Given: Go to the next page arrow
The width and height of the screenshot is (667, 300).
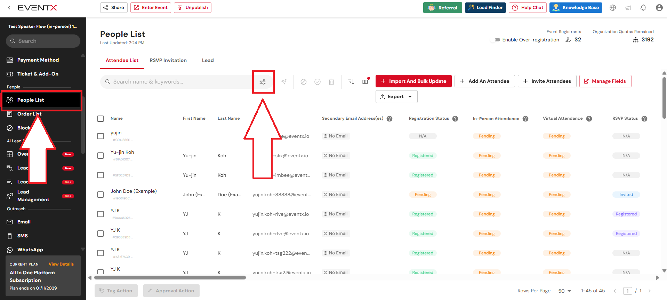Looking at the screenshot, I should 650,291.
